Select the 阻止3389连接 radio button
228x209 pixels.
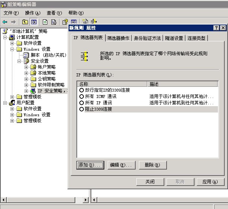[x=82, y=109]
